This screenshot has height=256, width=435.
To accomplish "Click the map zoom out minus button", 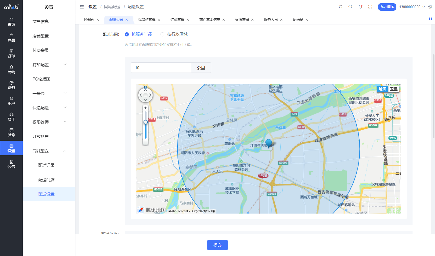I will coord(145,142).
